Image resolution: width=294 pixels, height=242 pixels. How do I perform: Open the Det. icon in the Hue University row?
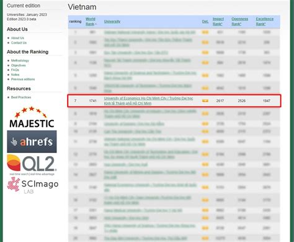tap(205, 164)
